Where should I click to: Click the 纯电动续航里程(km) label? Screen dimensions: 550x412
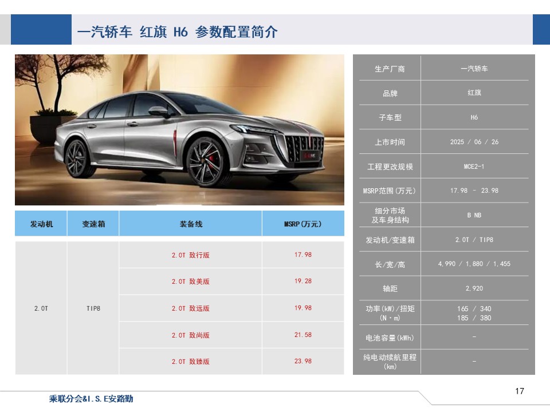(x=390, y=362)
